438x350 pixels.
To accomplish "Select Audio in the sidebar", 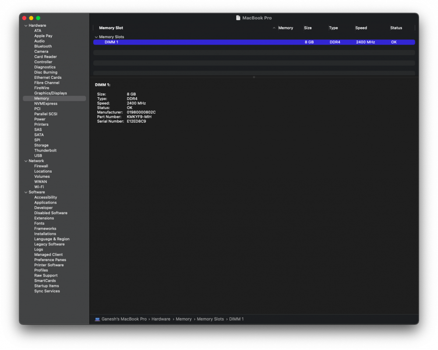I will tap(39, 41).
